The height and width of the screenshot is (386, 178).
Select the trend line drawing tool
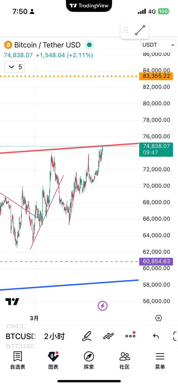click(140, 30)
